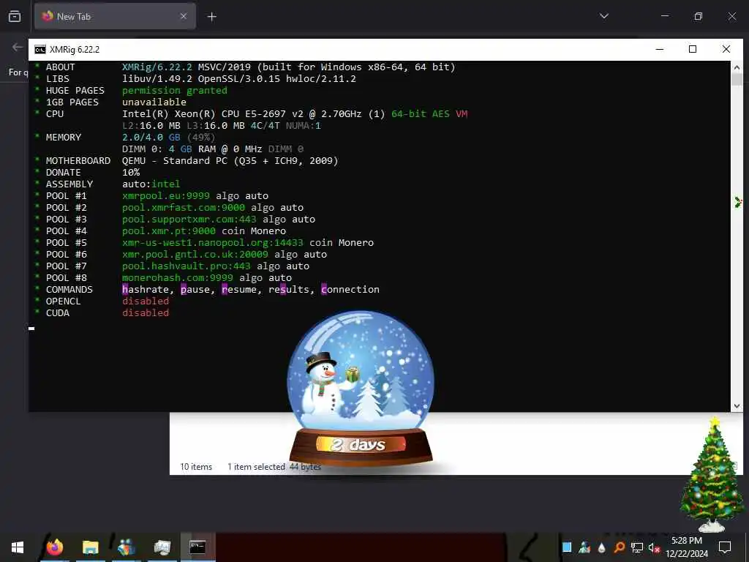Click the '10 items' status bar text
This screenshot has width=749, height=562.
(196, 467)
